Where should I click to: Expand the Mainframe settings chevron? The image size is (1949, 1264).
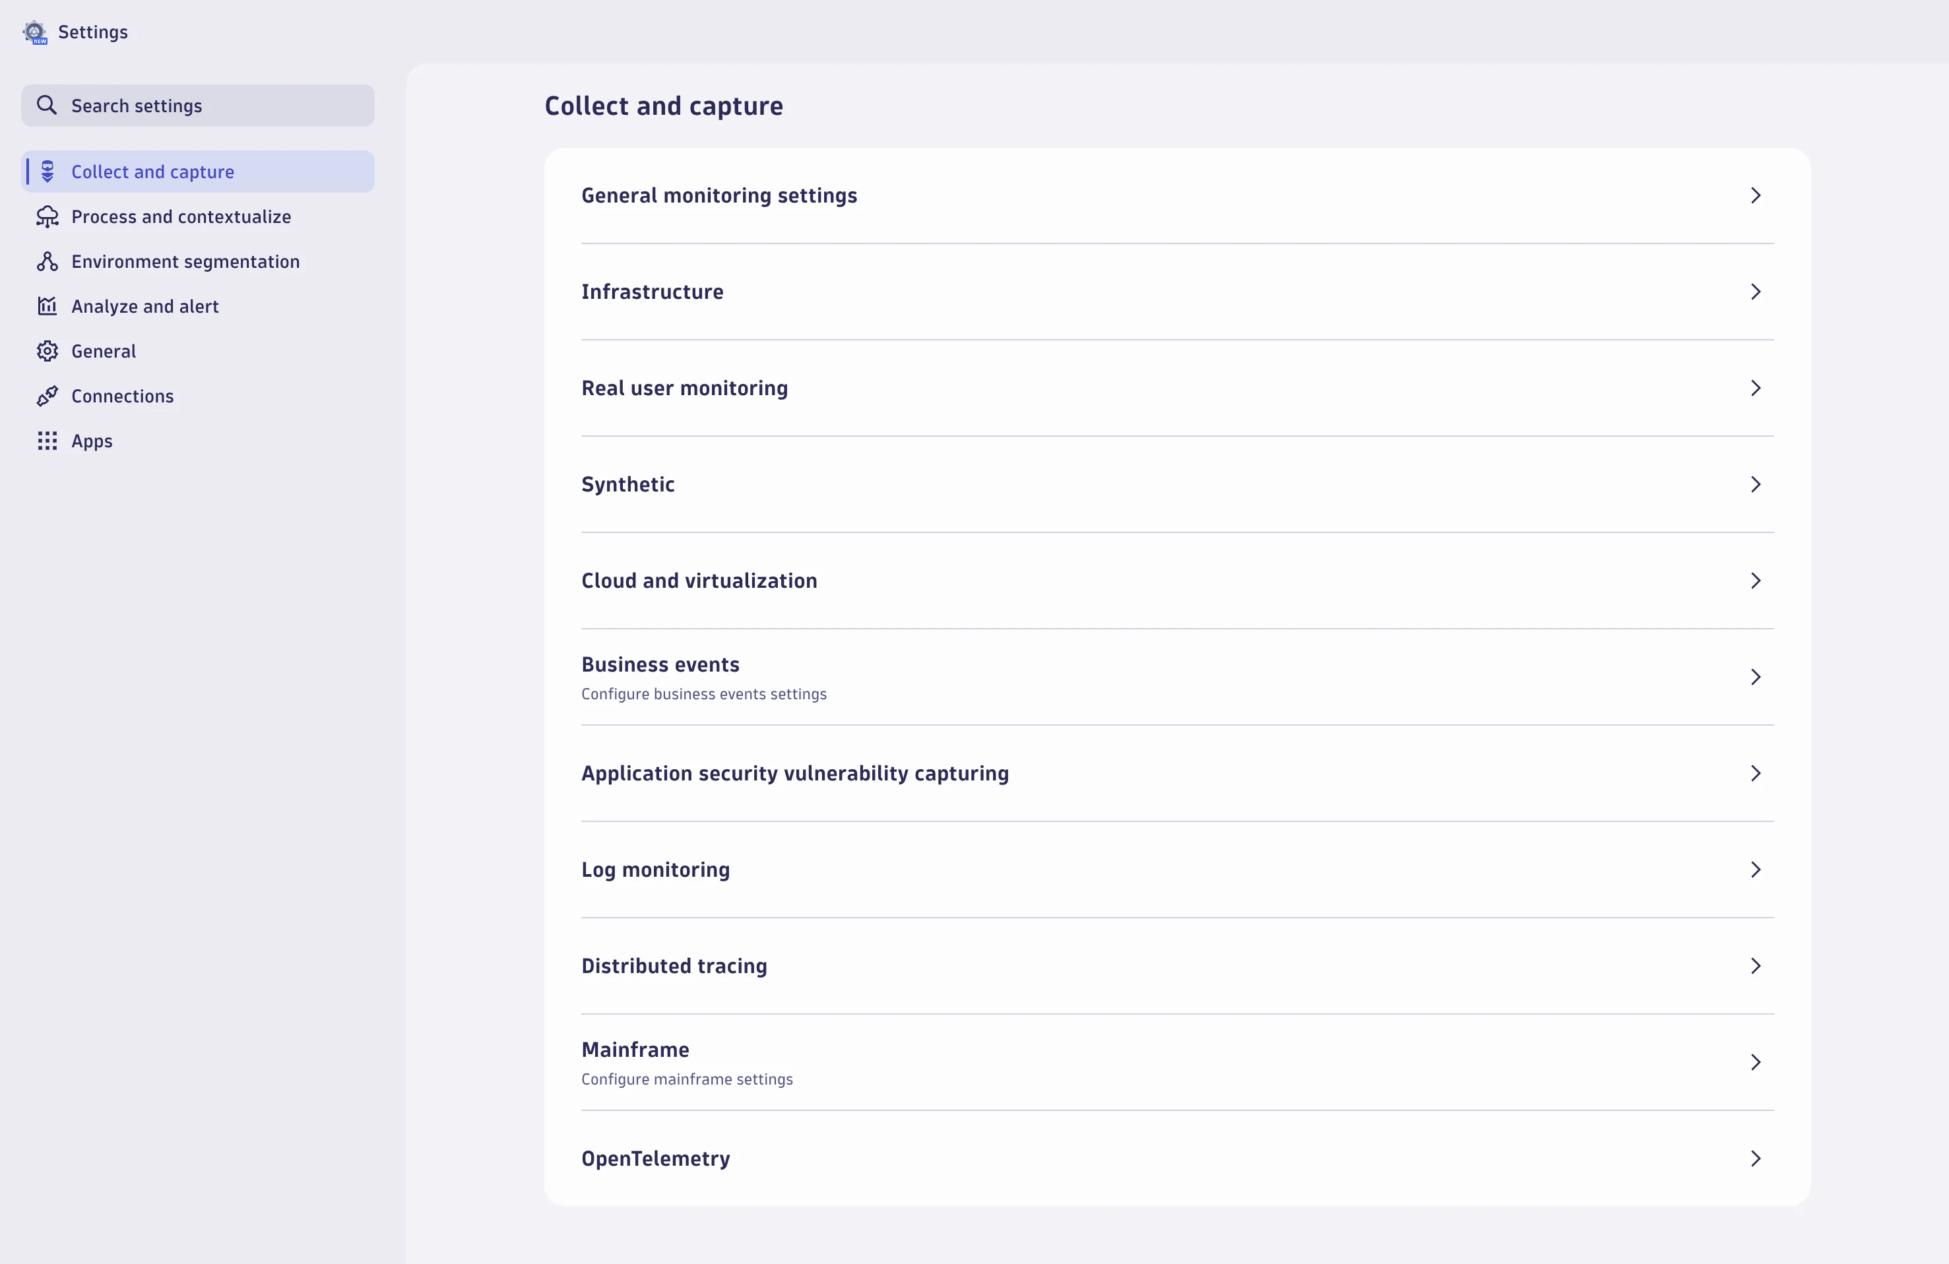pos(1756,1061)
